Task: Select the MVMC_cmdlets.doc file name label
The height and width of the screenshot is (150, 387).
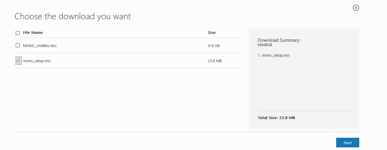Action: pyautogui.click(x=40, y=46)
